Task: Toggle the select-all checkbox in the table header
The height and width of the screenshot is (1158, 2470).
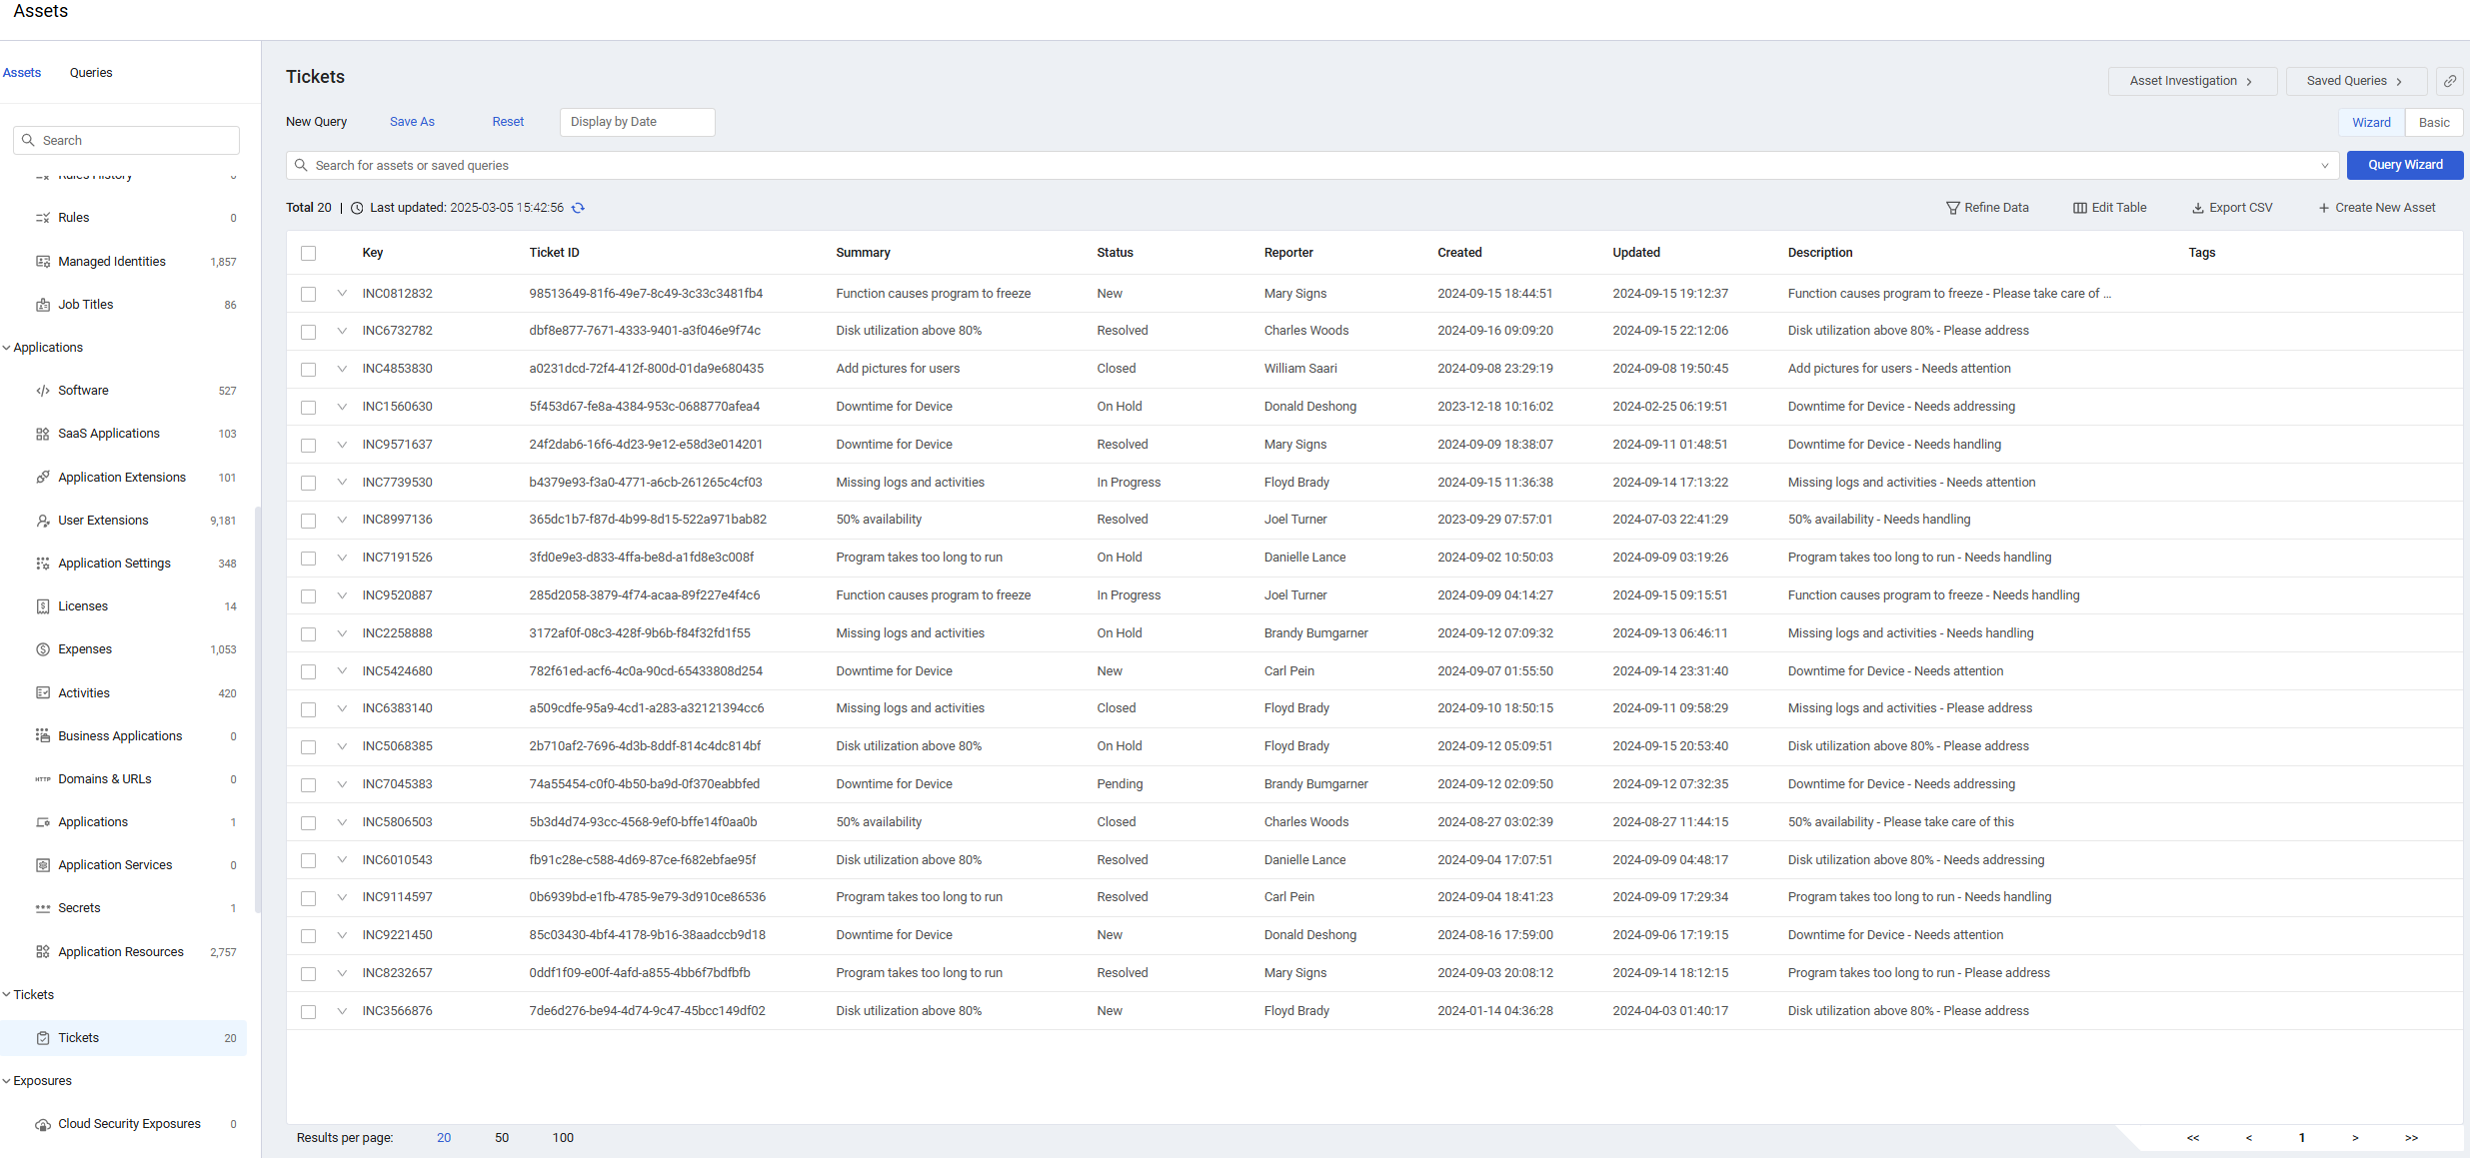Action: (309, 254)
